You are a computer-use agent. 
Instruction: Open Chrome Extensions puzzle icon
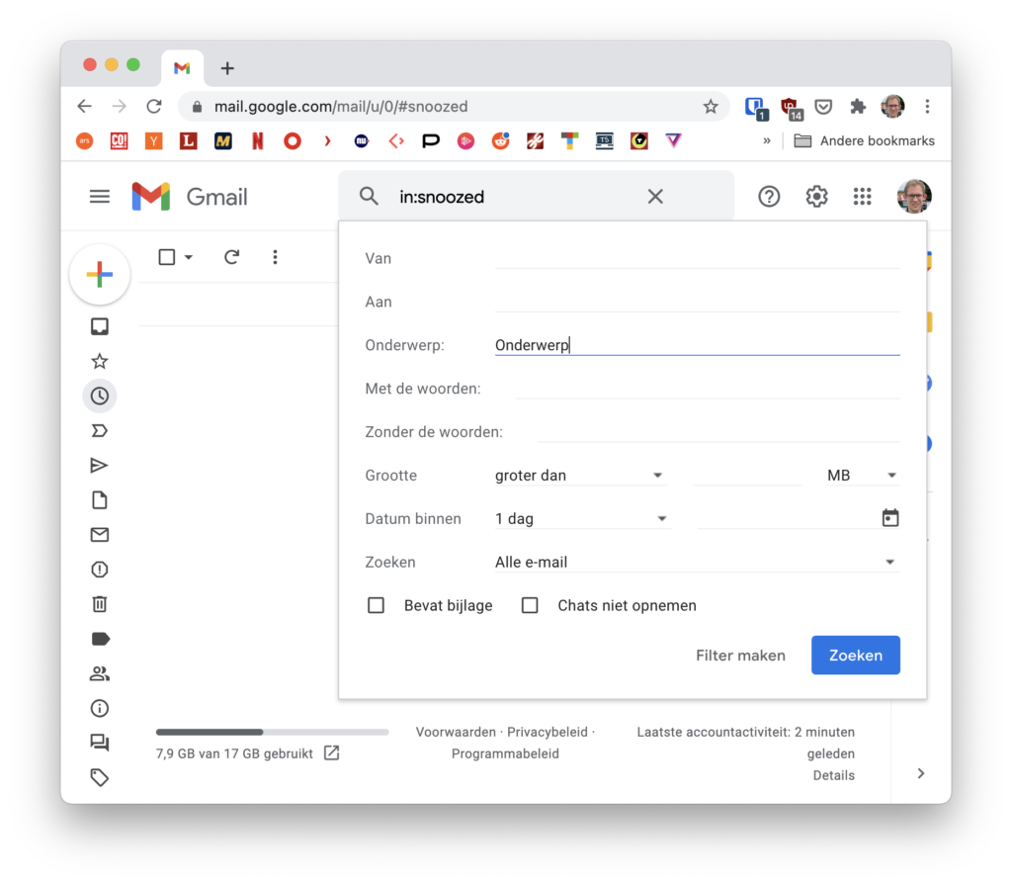pyautogui.click(x=857, y=106)
